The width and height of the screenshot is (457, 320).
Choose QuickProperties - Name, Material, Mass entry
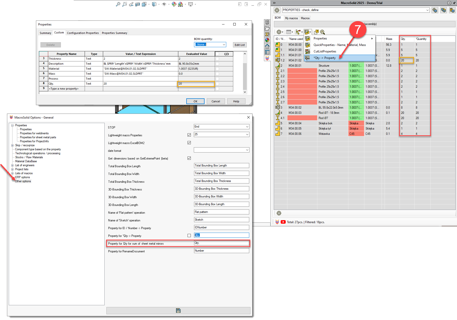tap(340, 45)
